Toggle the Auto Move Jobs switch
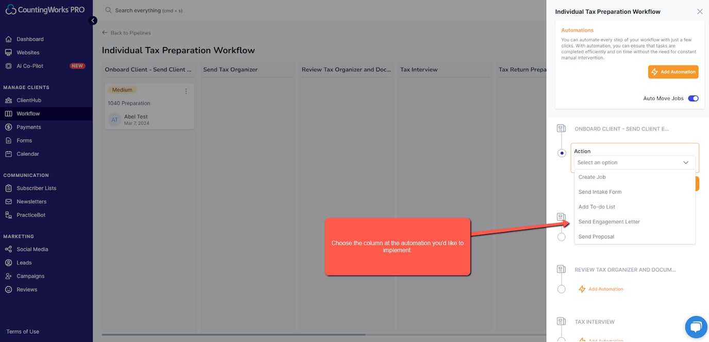The image size is (709, 342). (693, 98)
